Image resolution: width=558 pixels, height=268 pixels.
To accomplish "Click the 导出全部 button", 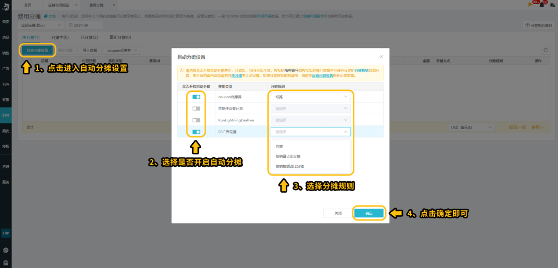I will pos(65,51).
